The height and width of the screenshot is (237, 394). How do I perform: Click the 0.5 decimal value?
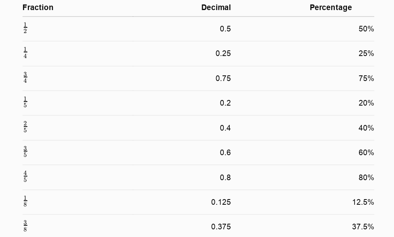225,29
